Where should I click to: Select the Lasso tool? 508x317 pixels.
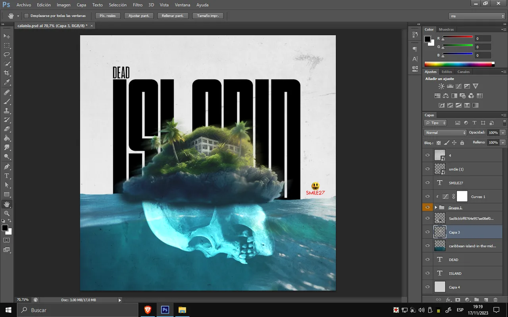click(x=7, y=55)
